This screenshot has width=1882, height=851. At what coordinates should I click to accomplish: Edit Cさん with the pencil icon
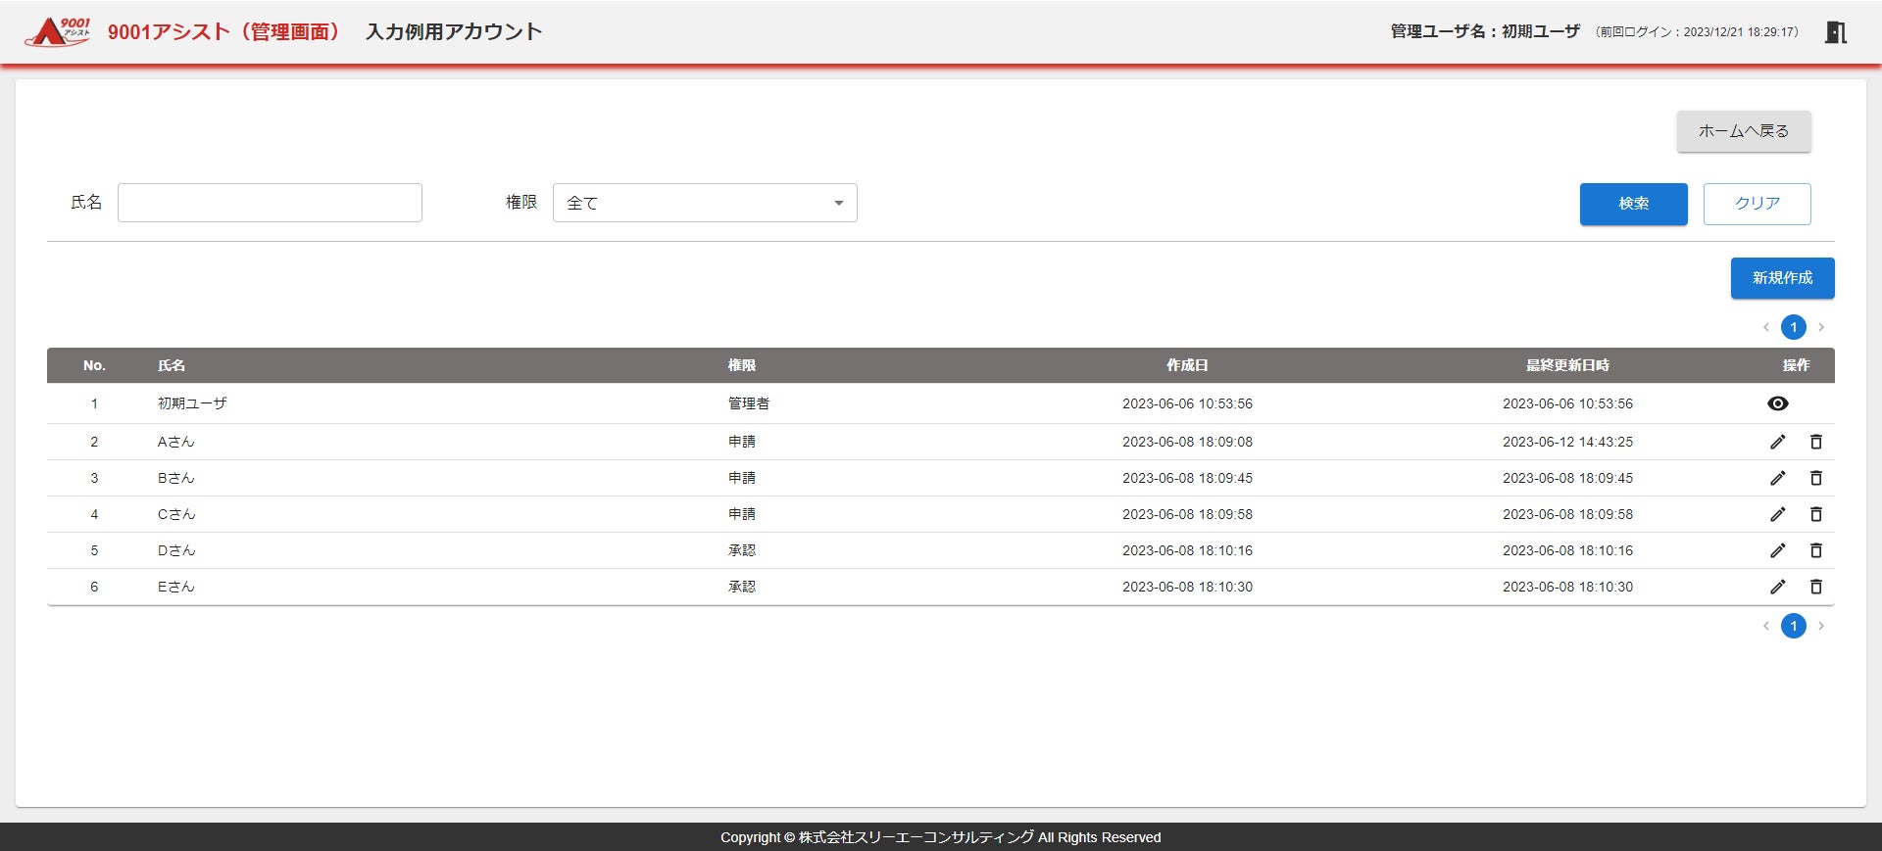click(1777, 514)
